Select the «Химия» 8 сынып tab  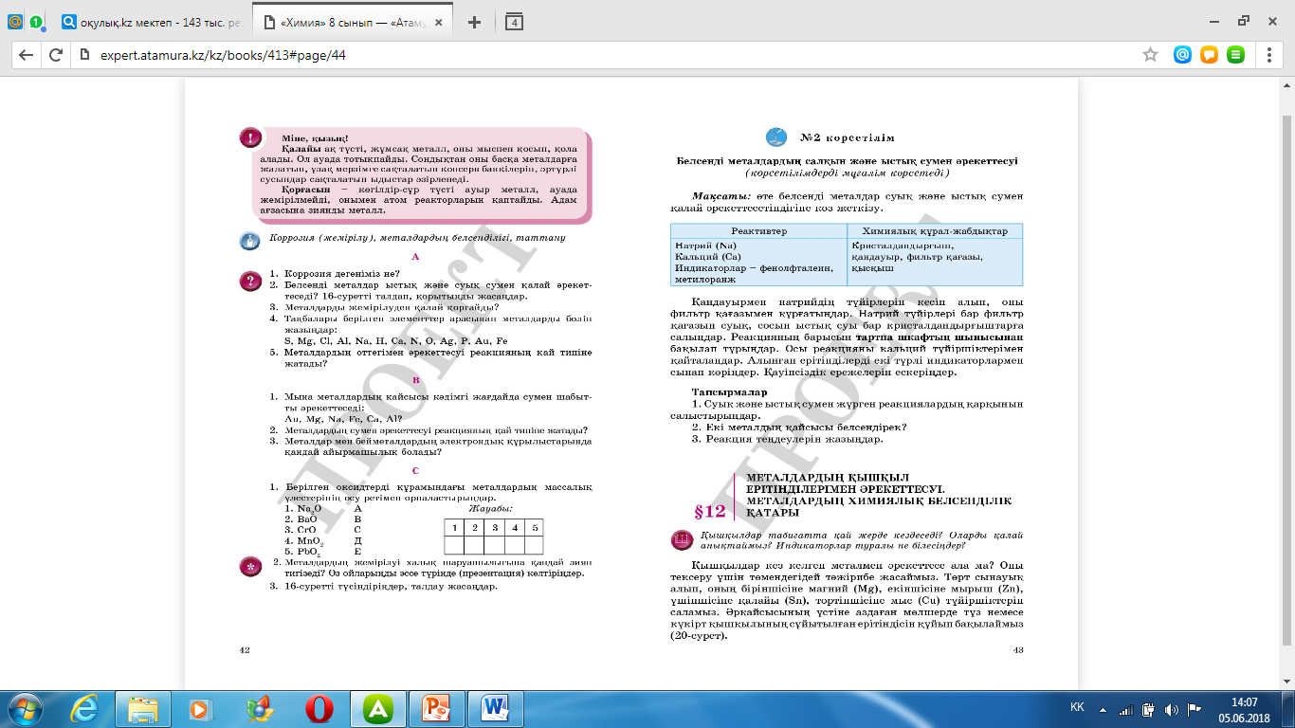click(x=351, y=22)
